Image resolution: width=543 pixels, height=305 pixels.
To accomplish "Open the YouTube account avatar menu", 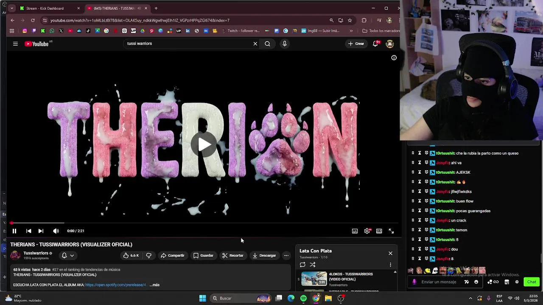I will [389, 44].
